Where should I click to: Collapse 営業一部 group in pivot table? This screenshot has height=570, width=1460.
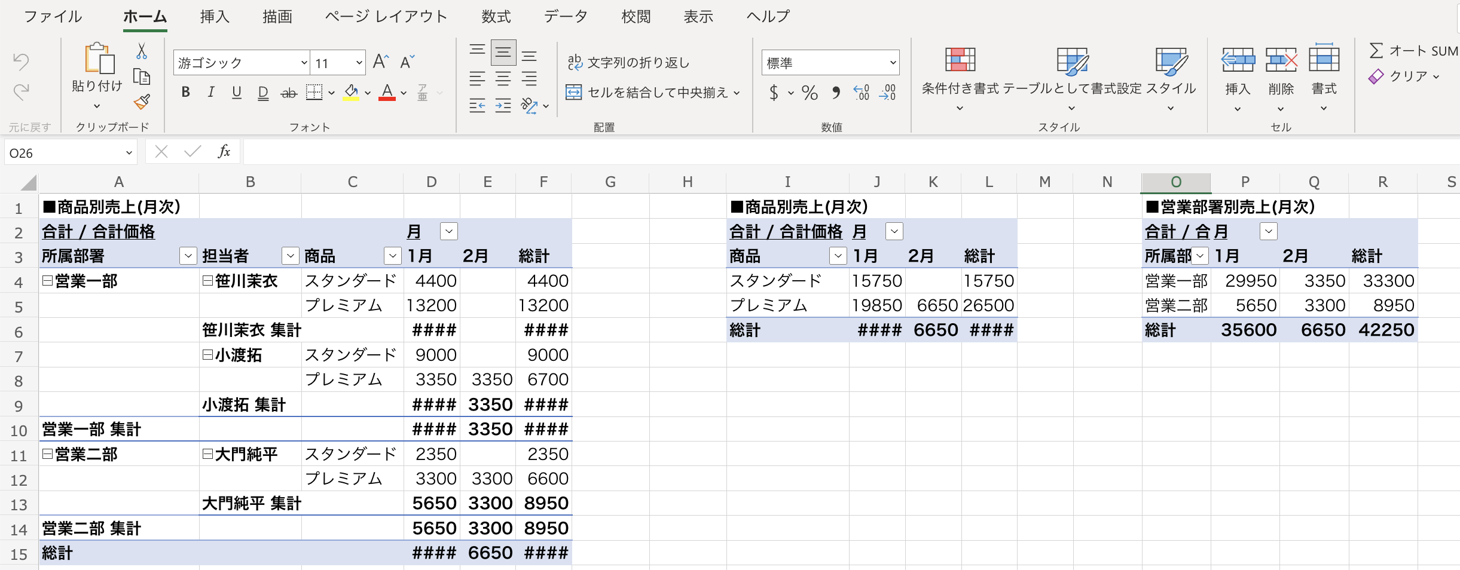[47, 280]
